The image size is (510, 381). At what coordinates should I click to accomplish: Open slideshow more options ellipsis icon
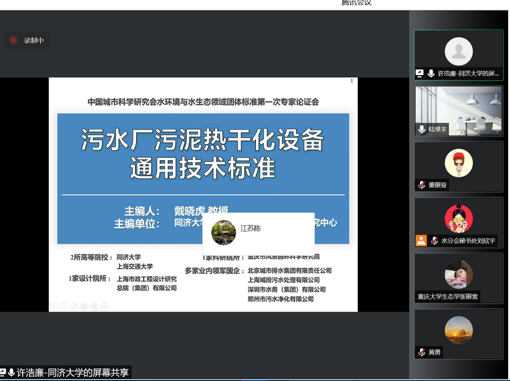pyautogui.click(x=104, y=306)
